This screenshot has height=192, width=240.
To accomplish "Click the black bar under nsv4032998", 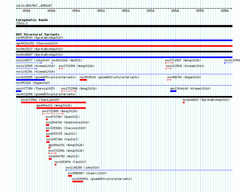I will [124, 97].
